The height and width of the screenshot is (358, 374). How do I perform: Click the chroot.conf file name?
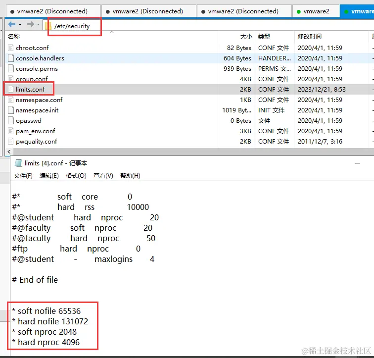coord(32,48)
